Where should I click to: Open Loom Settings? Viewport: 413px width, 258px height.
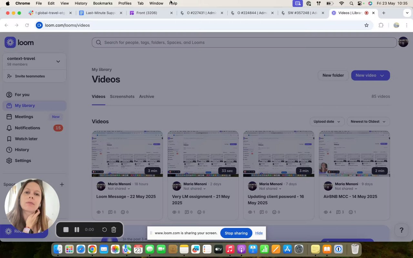point(23,161)
